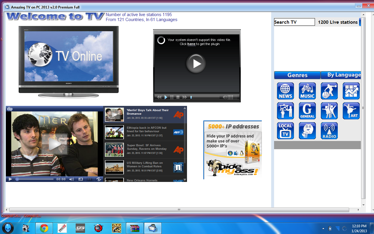Open the Art ballerina genre icon
The height and width of the screenshot is (234, 374).
click(351, 111)
